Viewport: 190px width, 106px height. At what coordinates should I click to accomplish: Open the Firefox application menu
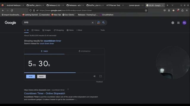coord(187,11)
